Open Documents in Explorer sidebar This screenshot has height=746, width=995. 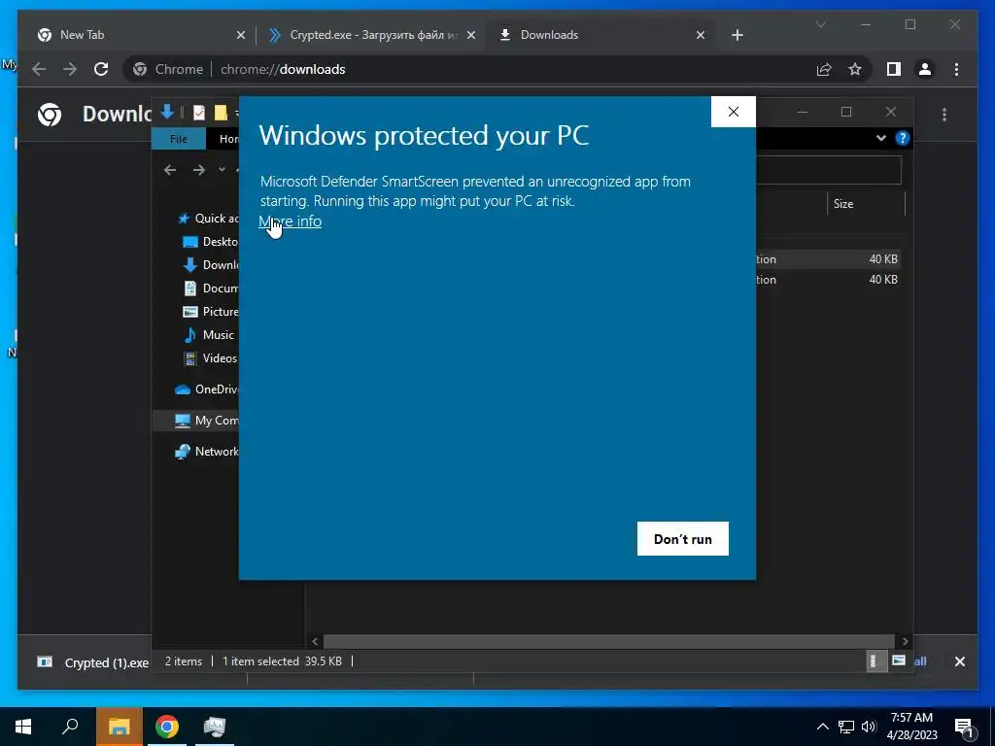pos(211,288)
